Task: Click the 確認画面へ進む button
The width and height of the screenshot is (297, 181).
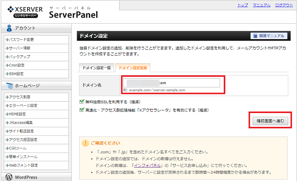Action: (270, 121)
